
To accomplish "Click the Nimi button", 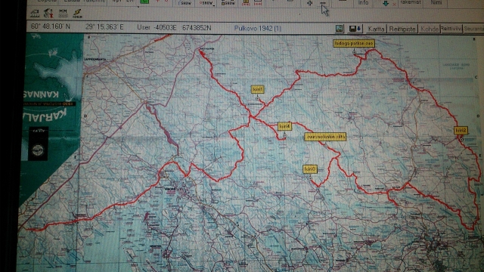I will pos(436,3).
